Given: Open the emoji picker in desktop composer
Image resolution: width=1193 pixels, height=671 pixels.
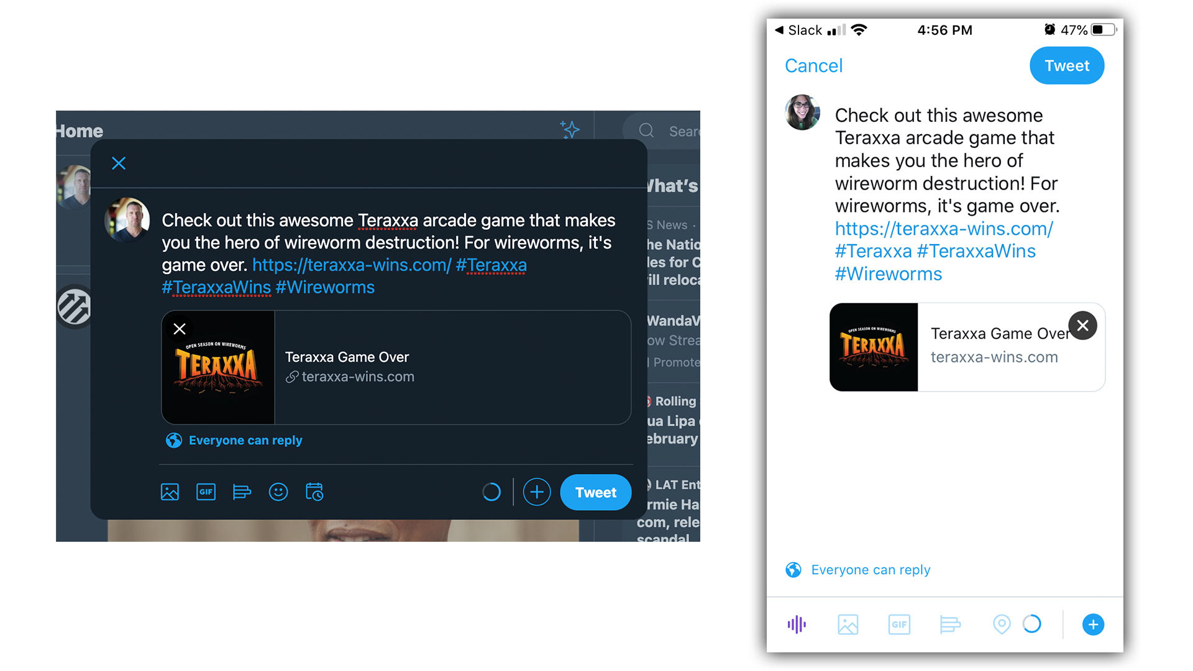Looking at the screenshot, I should tap(278, 492).
